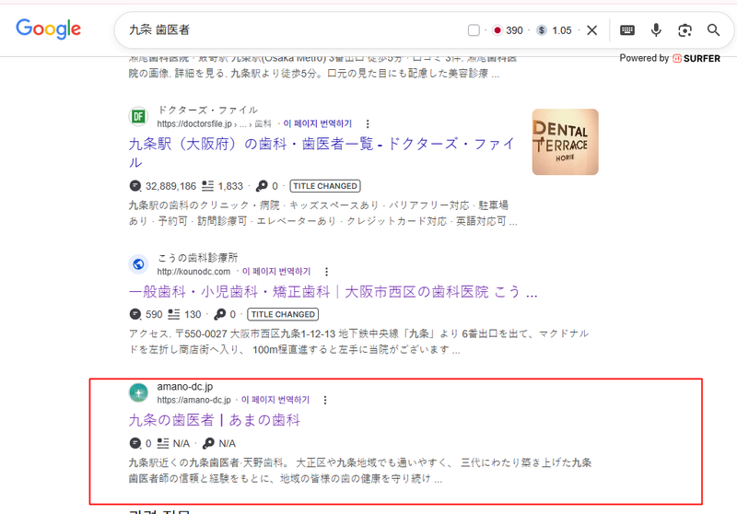737x514 pixels.
Task: Open the doctorsfile.jp URL breadcrumb
Action: (x=215, y=123)
